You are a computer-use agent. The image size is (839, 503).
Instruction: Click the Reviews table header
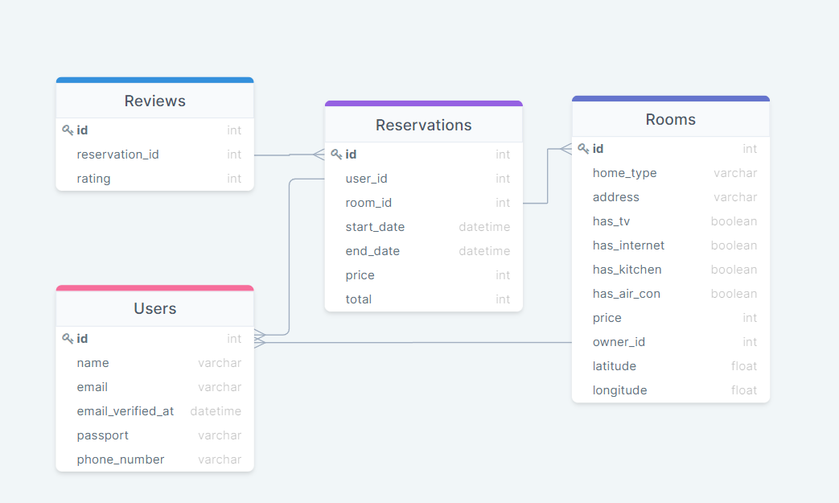coord(154,101)
